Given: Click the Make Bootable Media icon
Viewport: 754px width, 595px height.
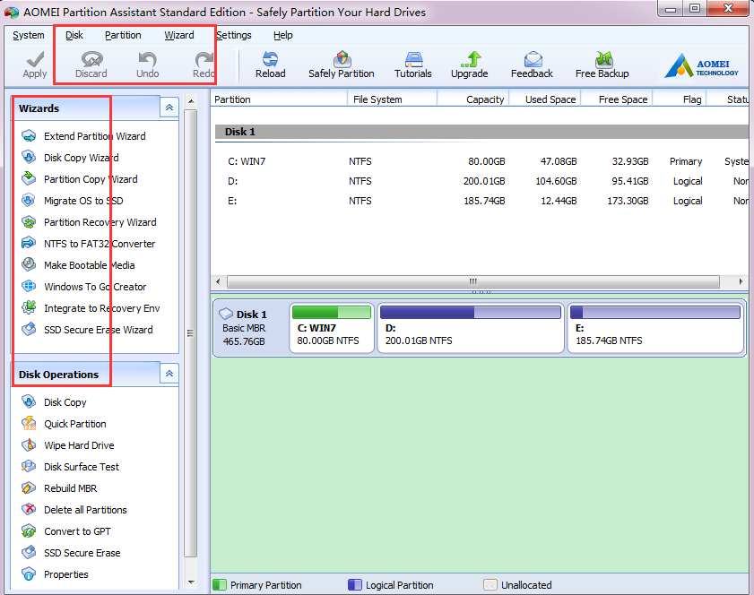Looking at the screenshot, I should [x=29, y=264].
